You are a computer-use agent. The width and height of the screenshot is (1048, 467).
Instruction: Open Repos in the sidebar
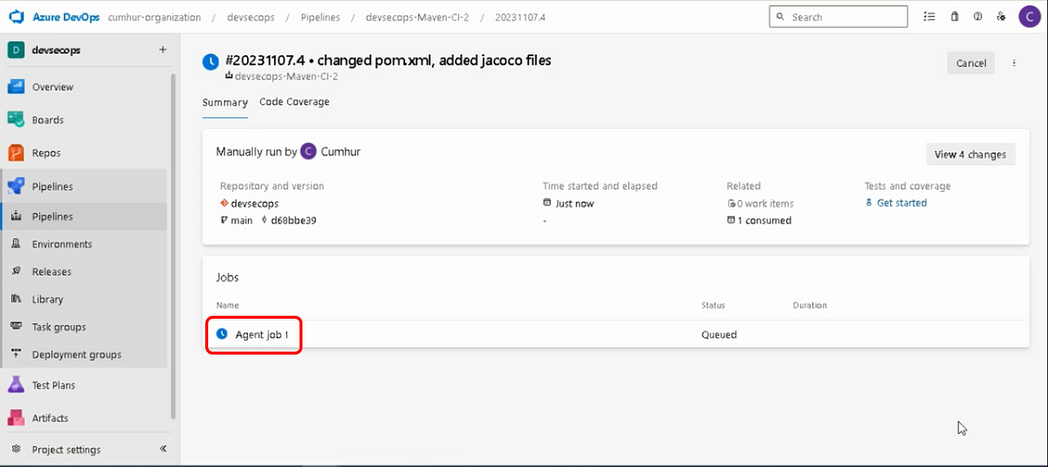(46, 153)
